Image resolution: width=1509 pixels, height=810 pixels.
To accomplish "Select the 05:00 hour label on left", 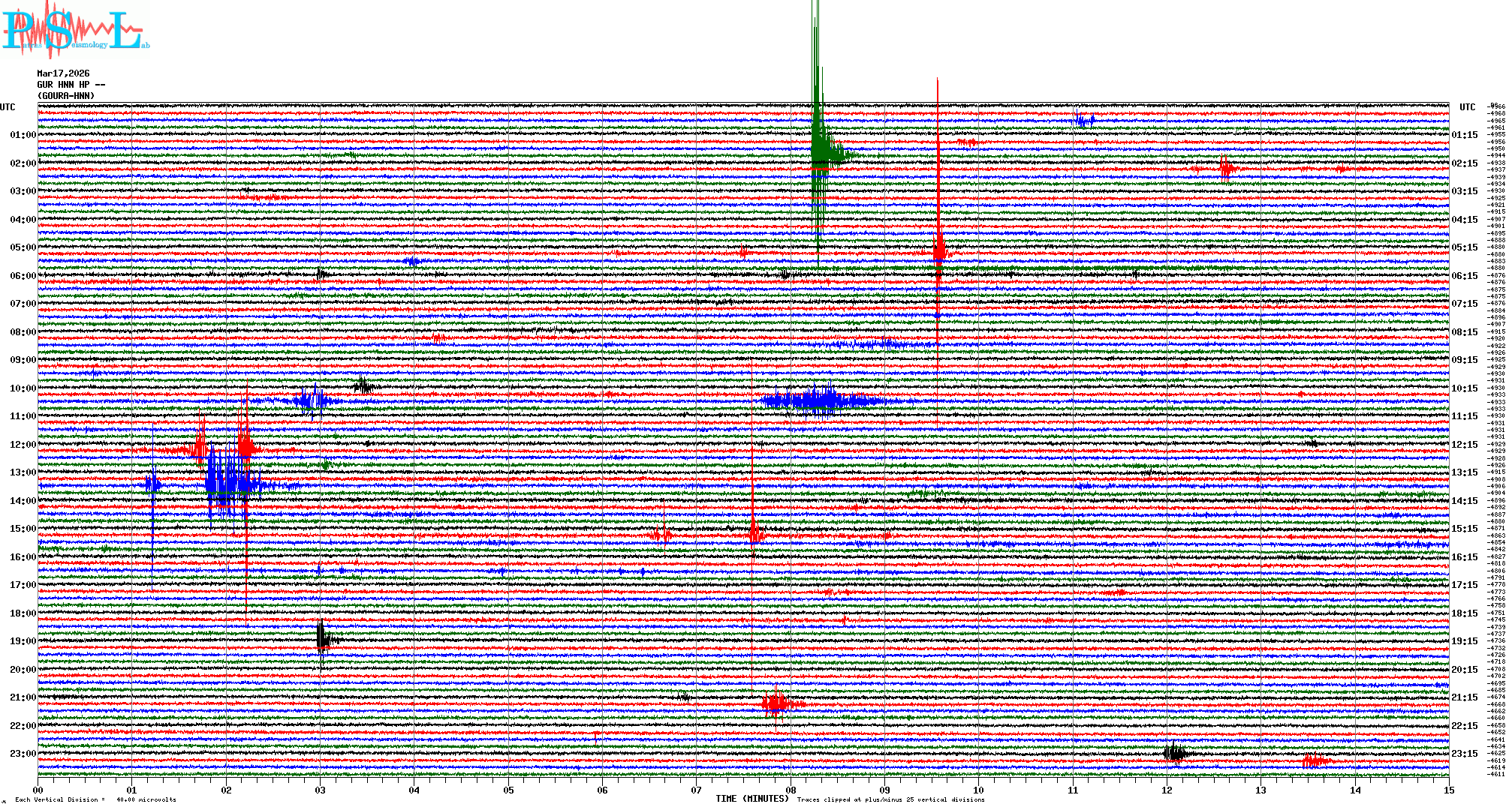I will pos(23,247).
